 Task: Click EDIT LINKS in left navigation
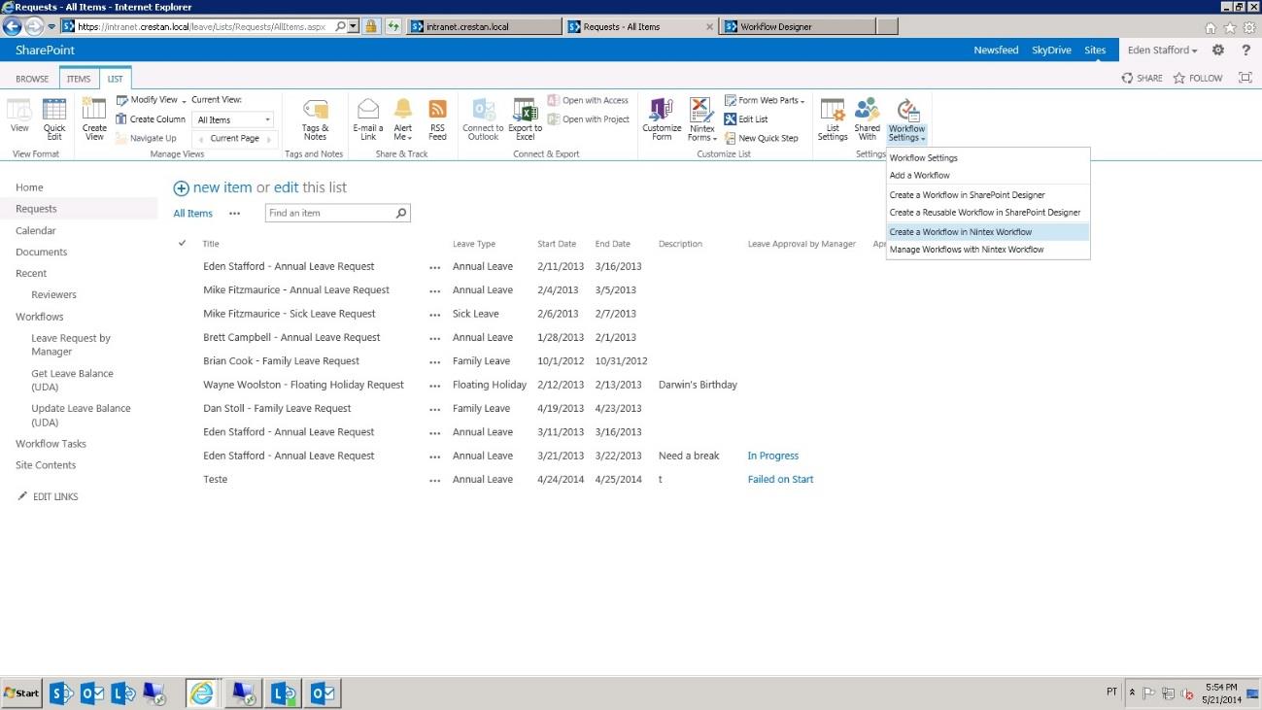pos(49,497)
